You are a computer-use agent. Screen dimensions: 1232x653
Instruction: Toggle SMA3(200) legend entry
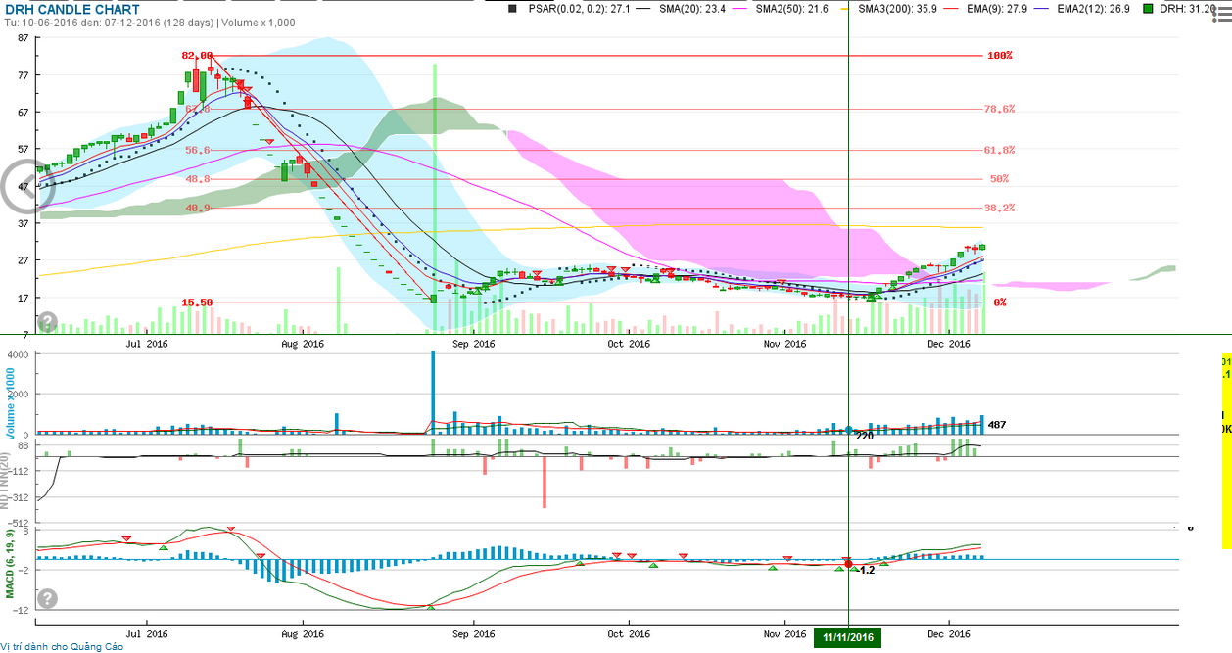(x=899, y=9)
